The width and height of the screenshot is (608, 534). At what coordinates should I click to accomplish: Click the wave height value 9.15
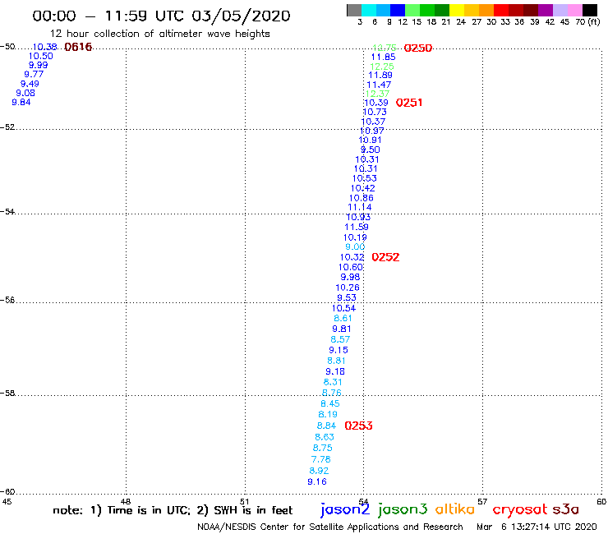[x=339, y=350]
